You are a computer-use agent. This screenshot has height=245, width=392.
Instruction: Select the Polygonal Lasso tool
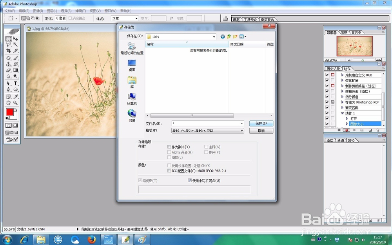9,45
